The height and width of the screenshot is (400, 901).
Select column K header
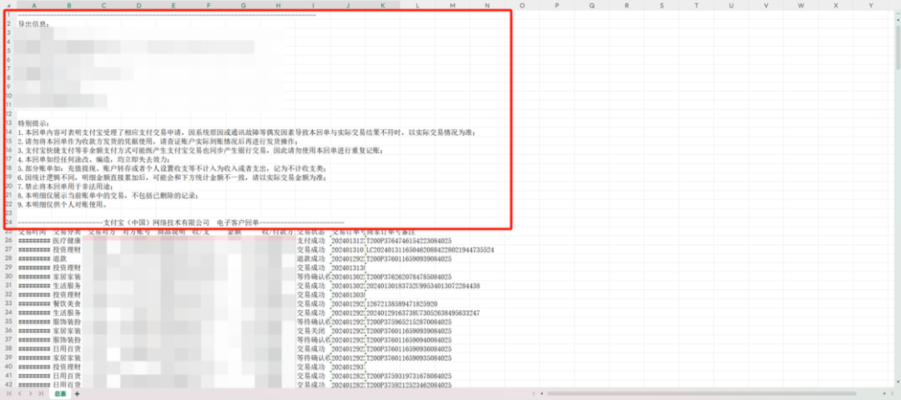pyautogui.click(x=383, y=5)
